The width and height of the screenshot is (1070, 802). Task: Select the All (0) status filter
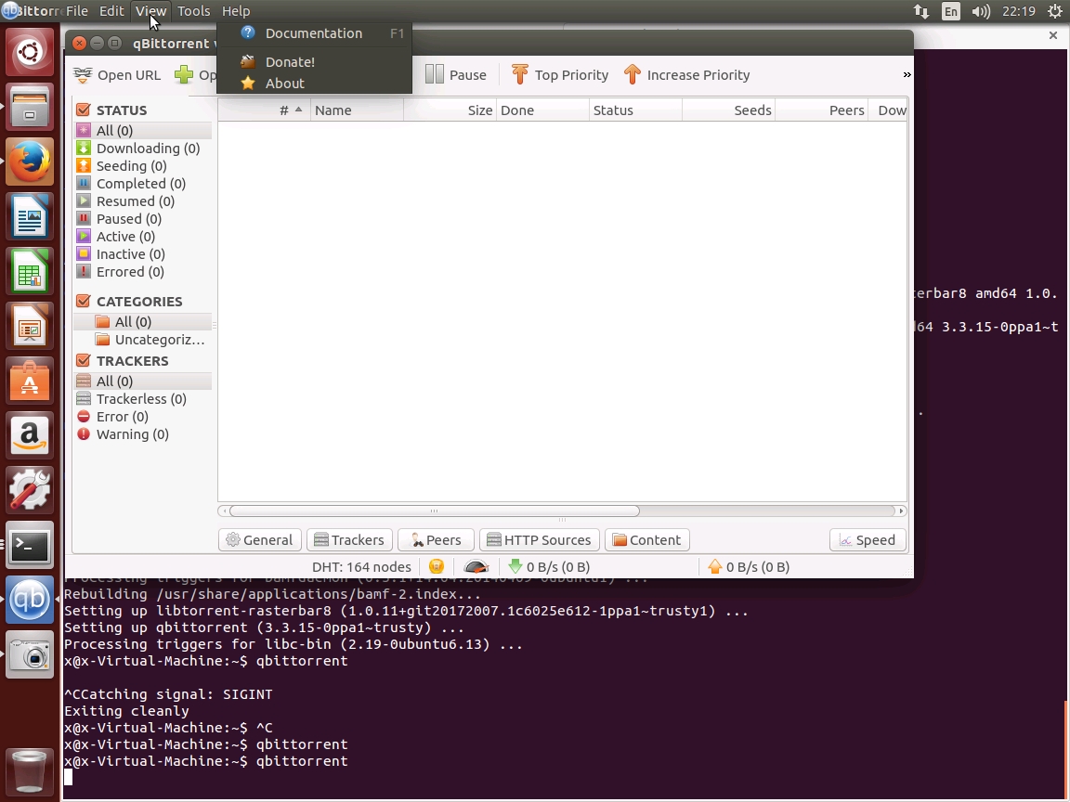[143, 130]
